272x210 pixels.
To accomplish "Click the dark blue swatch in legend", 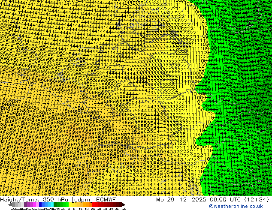I will pyautogui.click(x=40, y=205).
